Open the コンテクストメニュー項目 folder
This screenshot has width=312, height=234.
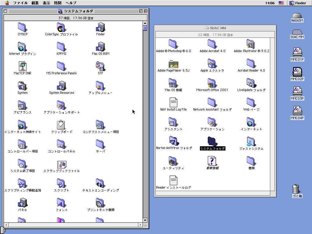101,125
